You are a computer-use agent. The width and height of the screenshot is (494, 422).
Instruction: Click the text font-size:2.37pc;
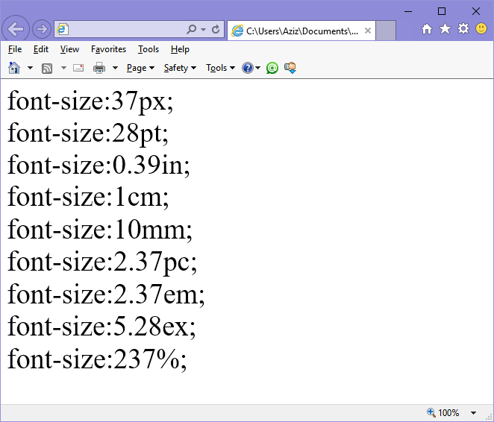102,262
